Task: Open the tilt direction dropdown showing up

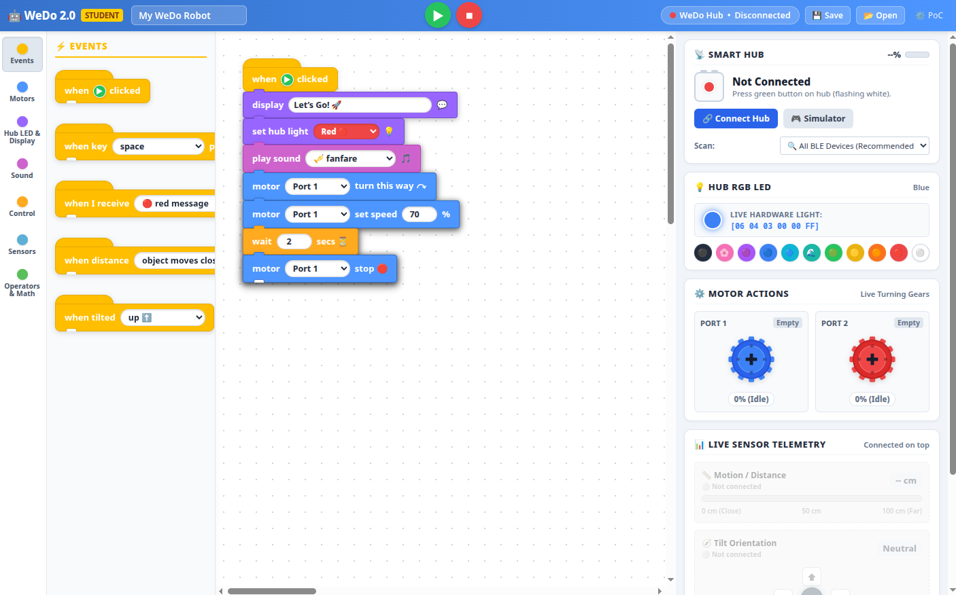Action: tap(163, 317)
